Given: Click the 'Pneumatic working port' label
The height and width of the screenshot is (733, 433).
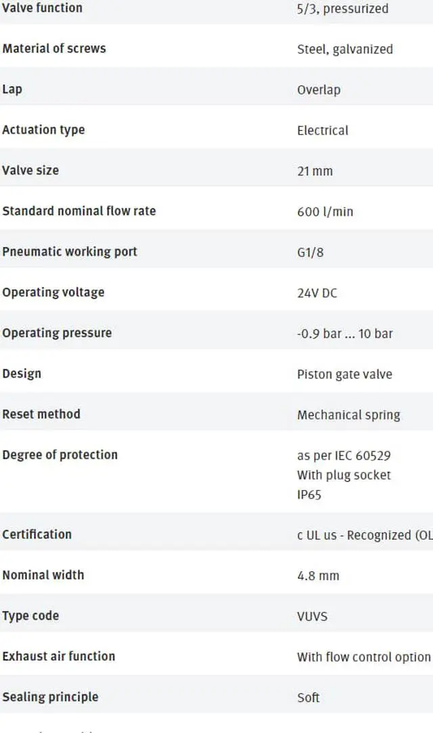Looking at the screenshot, I should (x=70, y=251).
